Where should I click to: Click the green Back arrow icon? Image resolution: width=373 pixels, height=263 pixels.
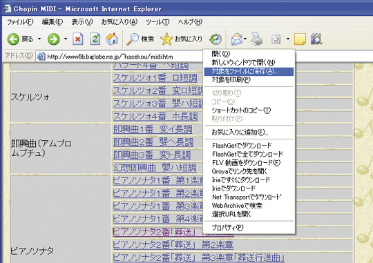pyautogui.click(x=13, y=39)
